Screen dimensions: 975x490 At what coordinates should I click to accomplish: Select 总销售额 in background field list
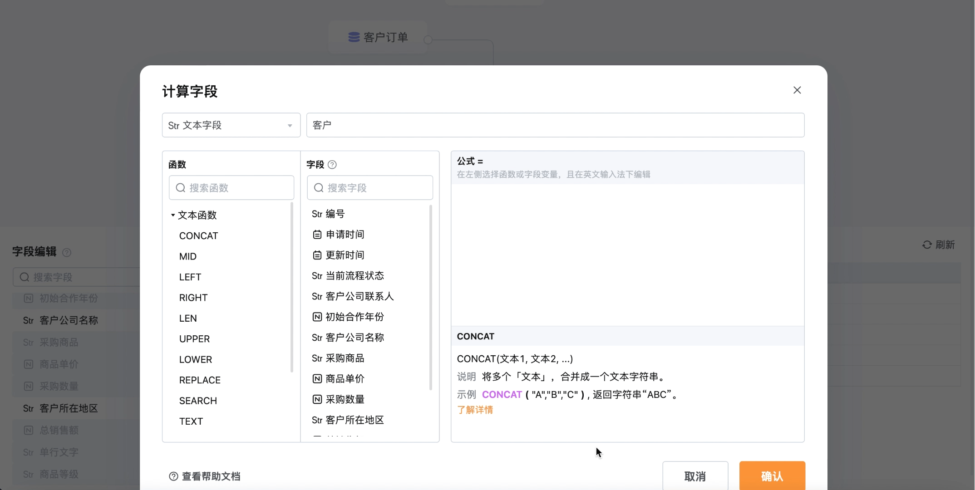point(51,430)
